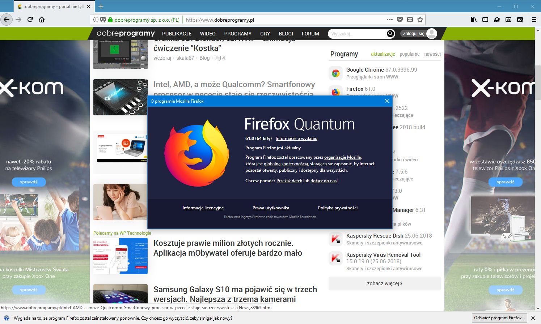Open Polityka prywatności link
The height and width of the screenshot is (324, 541).
(338, 208)
